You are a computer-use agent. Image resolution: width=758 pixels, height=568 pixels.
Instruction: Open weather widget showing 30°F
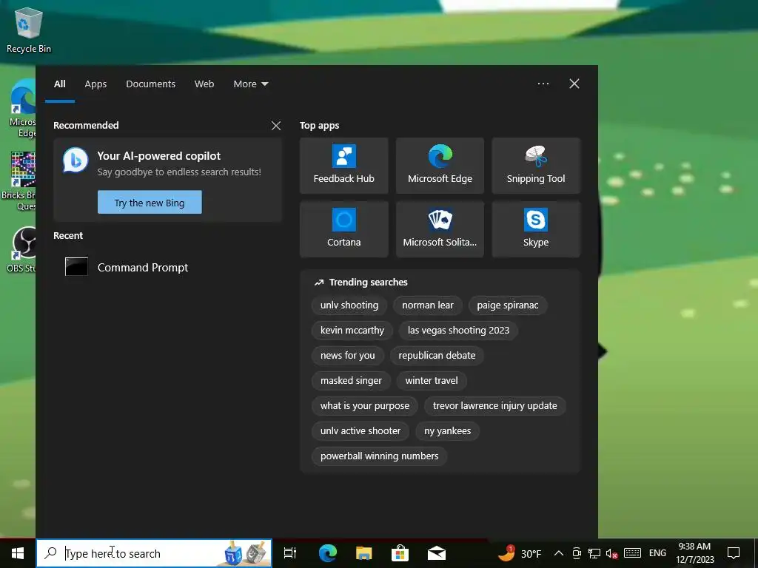519,553
